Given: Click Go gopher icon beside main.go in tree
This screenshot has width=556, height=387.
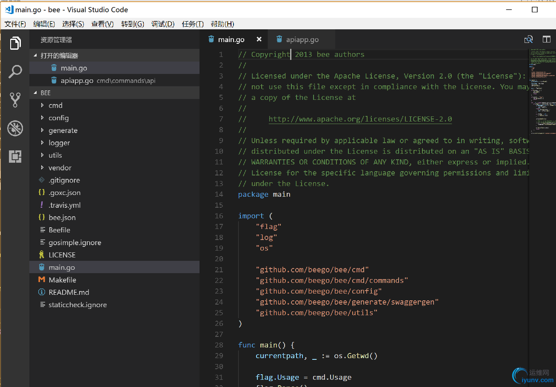Looking at the screenshot, I should (41, 267).
